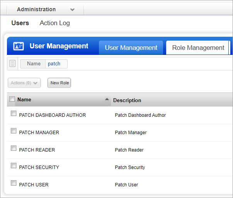The image size is (233, 198).
Task: Select the User Management tab
Action: (131, 48)
